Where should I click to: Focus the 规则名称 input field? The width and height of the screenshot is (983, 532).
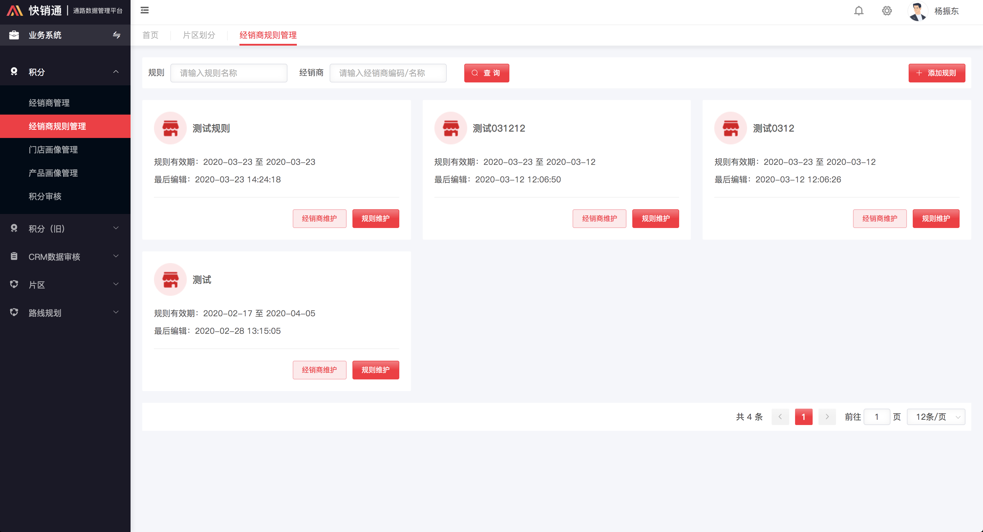(229, 73)
